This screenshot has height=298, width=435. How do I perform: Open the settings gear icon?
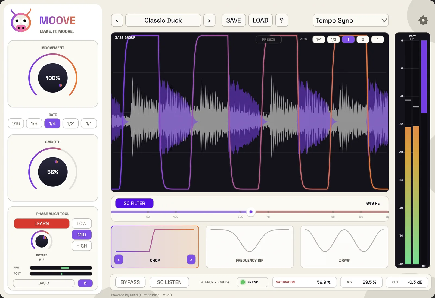(x=423, y=20)
